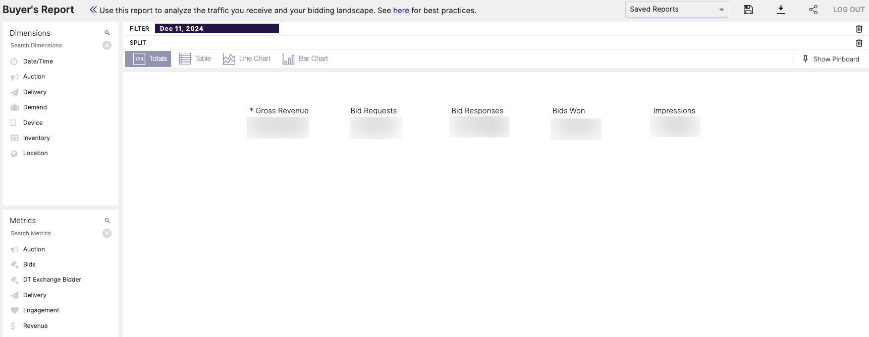Viewport: 869px width, 337px height.
Task: Click the Location globe icon
Action: pyautogui.click(x=14, y=153)
